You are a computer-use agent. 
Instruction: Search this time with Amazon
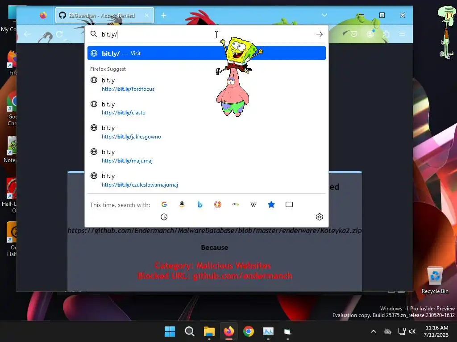[x=182, y=204]
